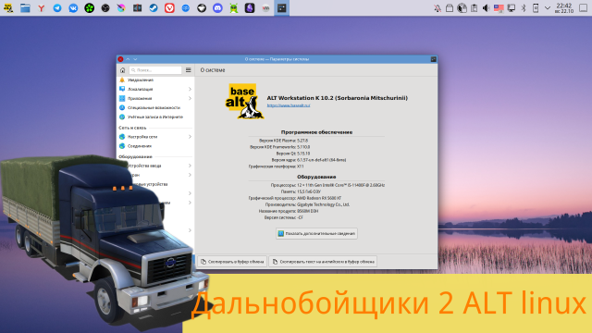Open the application launcher menu in the panel

click(8, 8)
